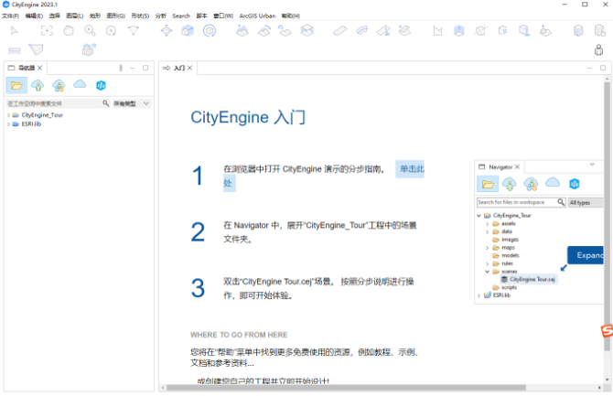Open the ArcGIS Urban menu

coord(256,16)
